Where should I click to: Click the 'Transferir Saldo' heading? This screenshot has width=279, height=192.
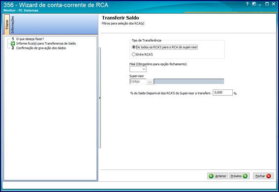pyautogui.click(x=120, y=18)
